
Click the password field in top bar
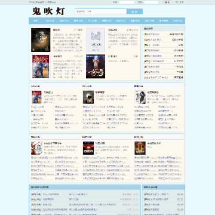point(151,2)
